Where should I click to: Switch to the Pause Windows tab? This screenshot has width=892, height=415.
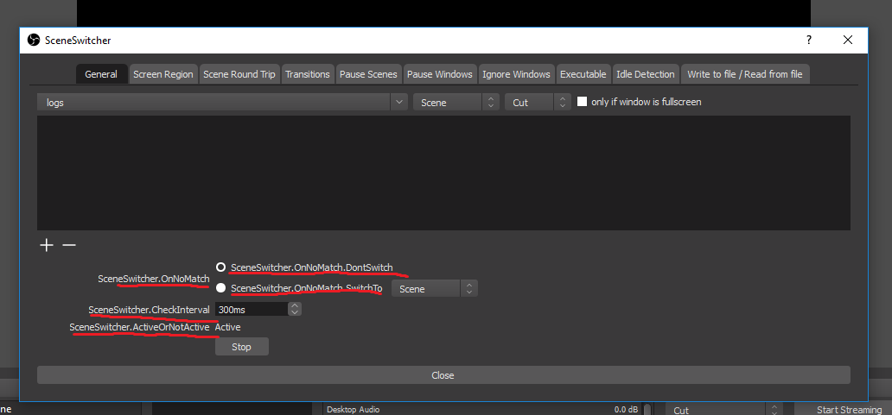tap(440, 74)
